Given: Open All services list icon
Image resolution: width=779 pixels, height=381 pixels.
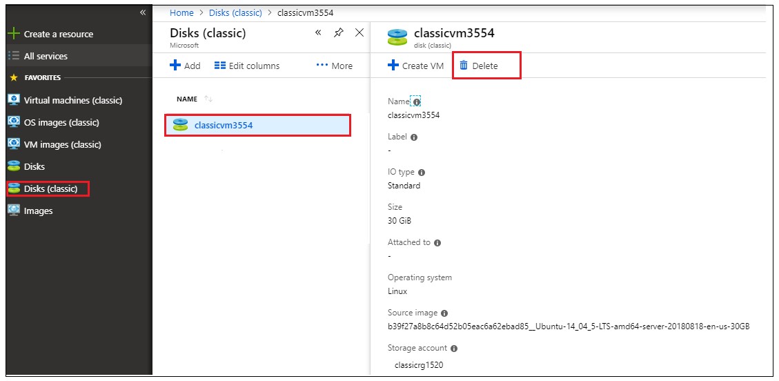Looking at the screenshot, I should (x=14, y=56).
